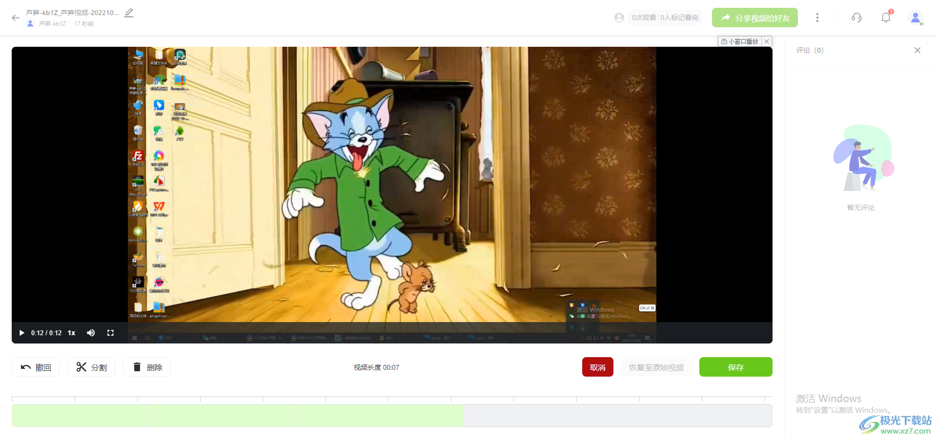Click the 评论 (0) header
Image resolution: width=937 pixels, height=439 pixels.
810,50
